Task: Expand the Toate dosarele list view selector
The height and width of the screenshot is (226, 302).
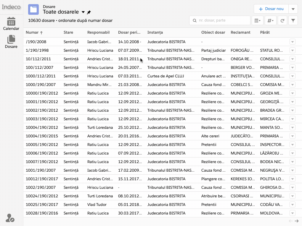Action: tap(83, 12)
